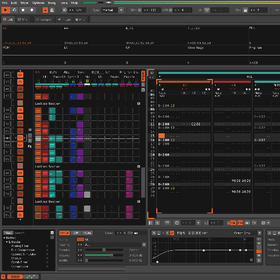
Task: Toggle the VOL column button
Action: tap(233, 223)
